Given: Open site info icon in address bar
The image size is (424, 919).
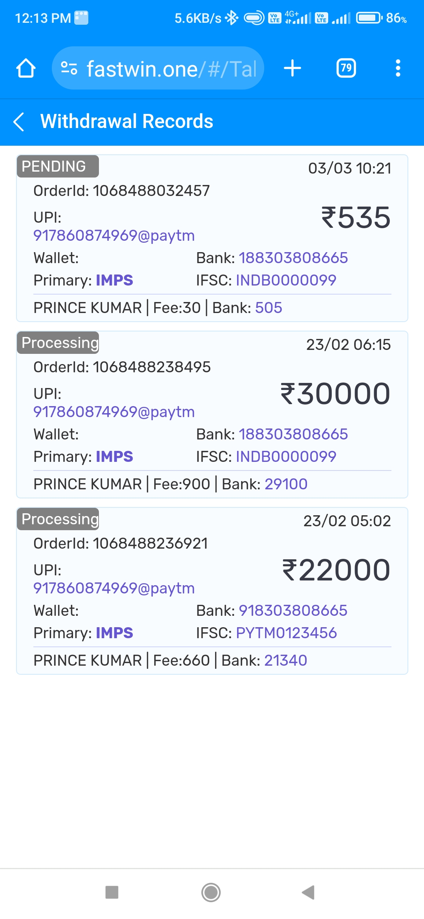Looking at the screenshot, I should tap(69, 68).
